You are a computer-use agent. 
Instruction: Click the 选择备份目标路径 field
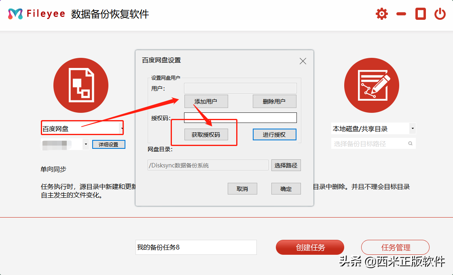click(x=373, y=144)
